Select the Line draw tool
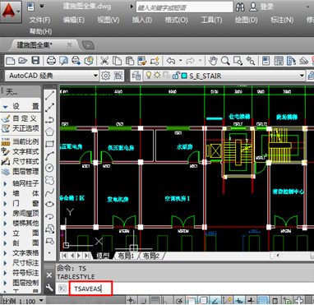The height and width of the screenshot is (305, 314). click(x=49, y=95)
